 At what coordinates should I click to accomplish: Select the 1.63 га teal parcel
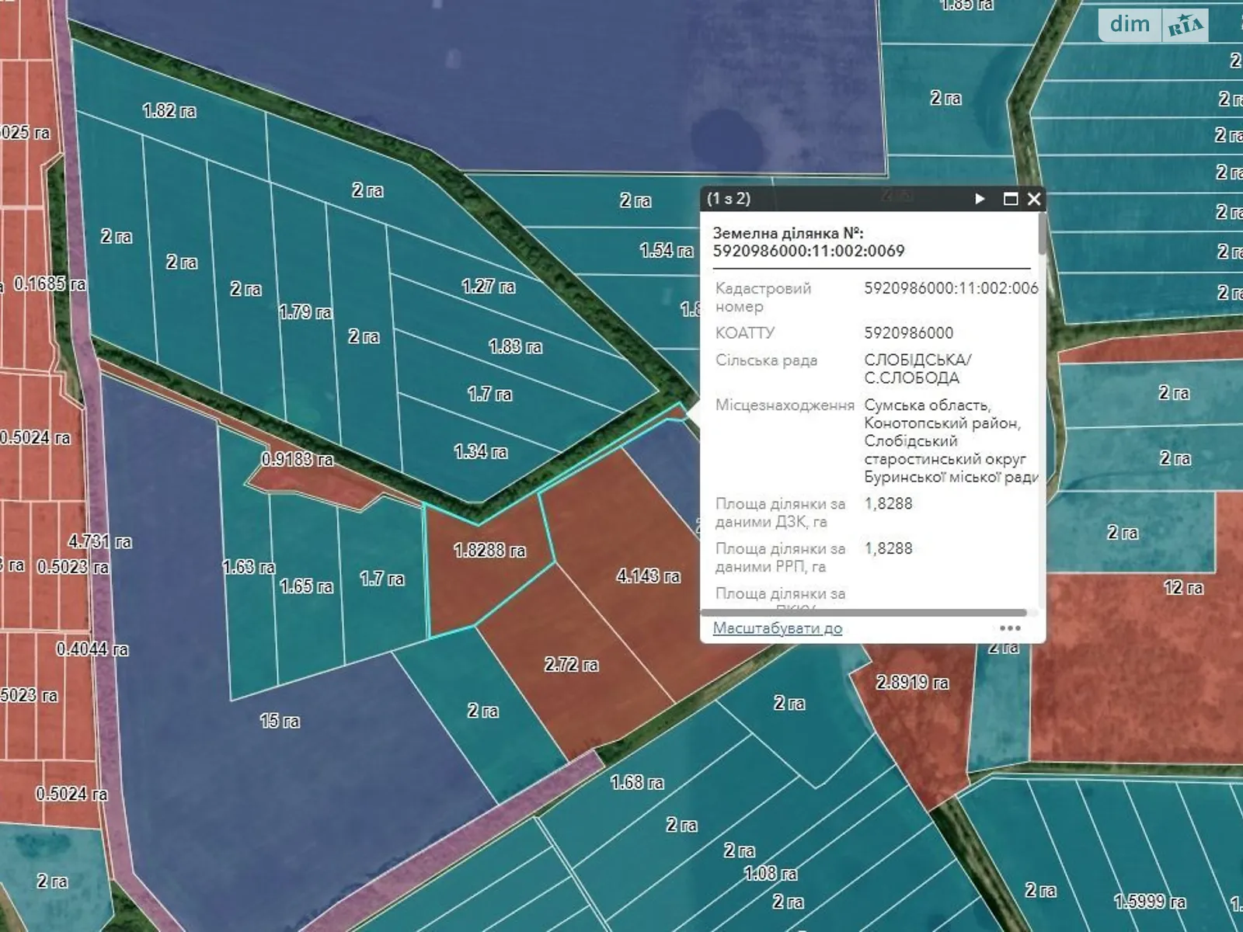[x=249, y=567]
